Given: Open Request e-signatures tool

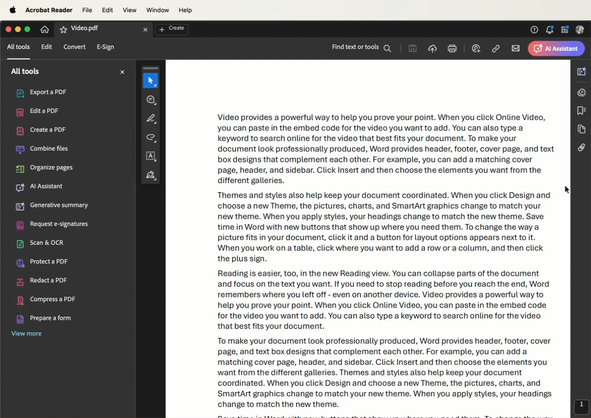Looking at the screenshot, I should pos(52,224).
